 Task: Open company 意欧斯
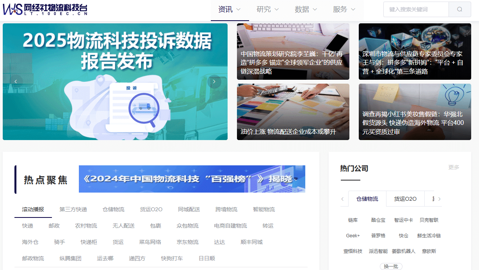(429, 251)
